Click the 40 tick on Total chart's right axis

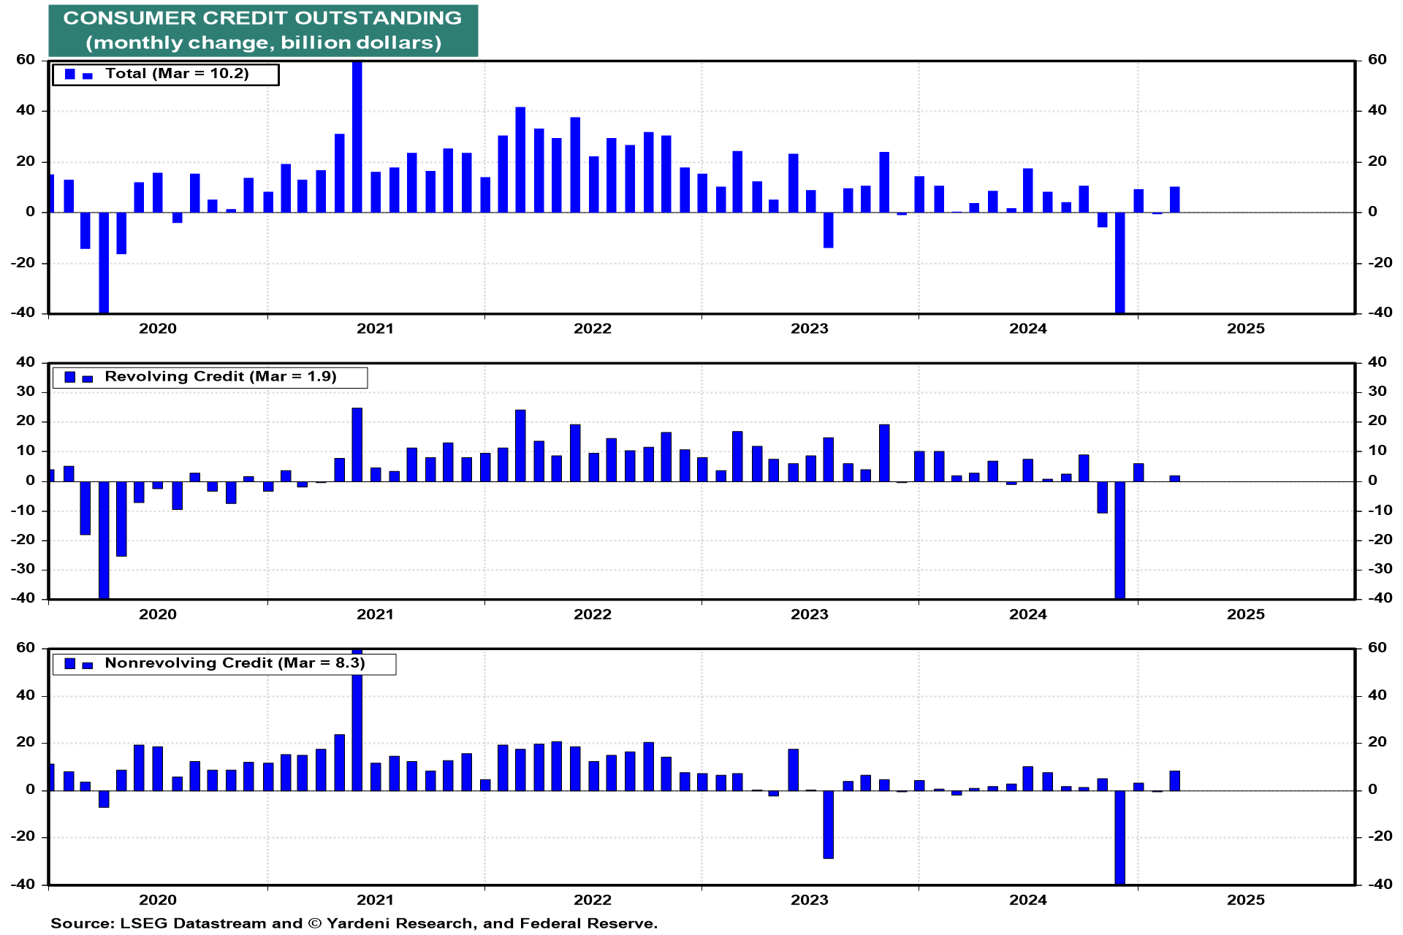[x=1377, y=110]
